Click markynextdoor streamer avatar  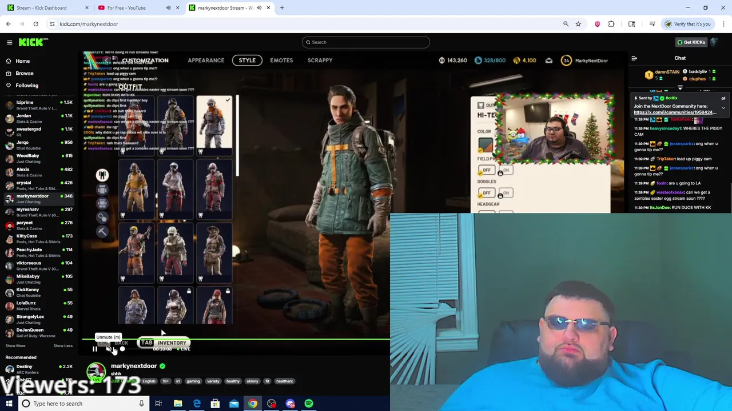click(96, 372)
